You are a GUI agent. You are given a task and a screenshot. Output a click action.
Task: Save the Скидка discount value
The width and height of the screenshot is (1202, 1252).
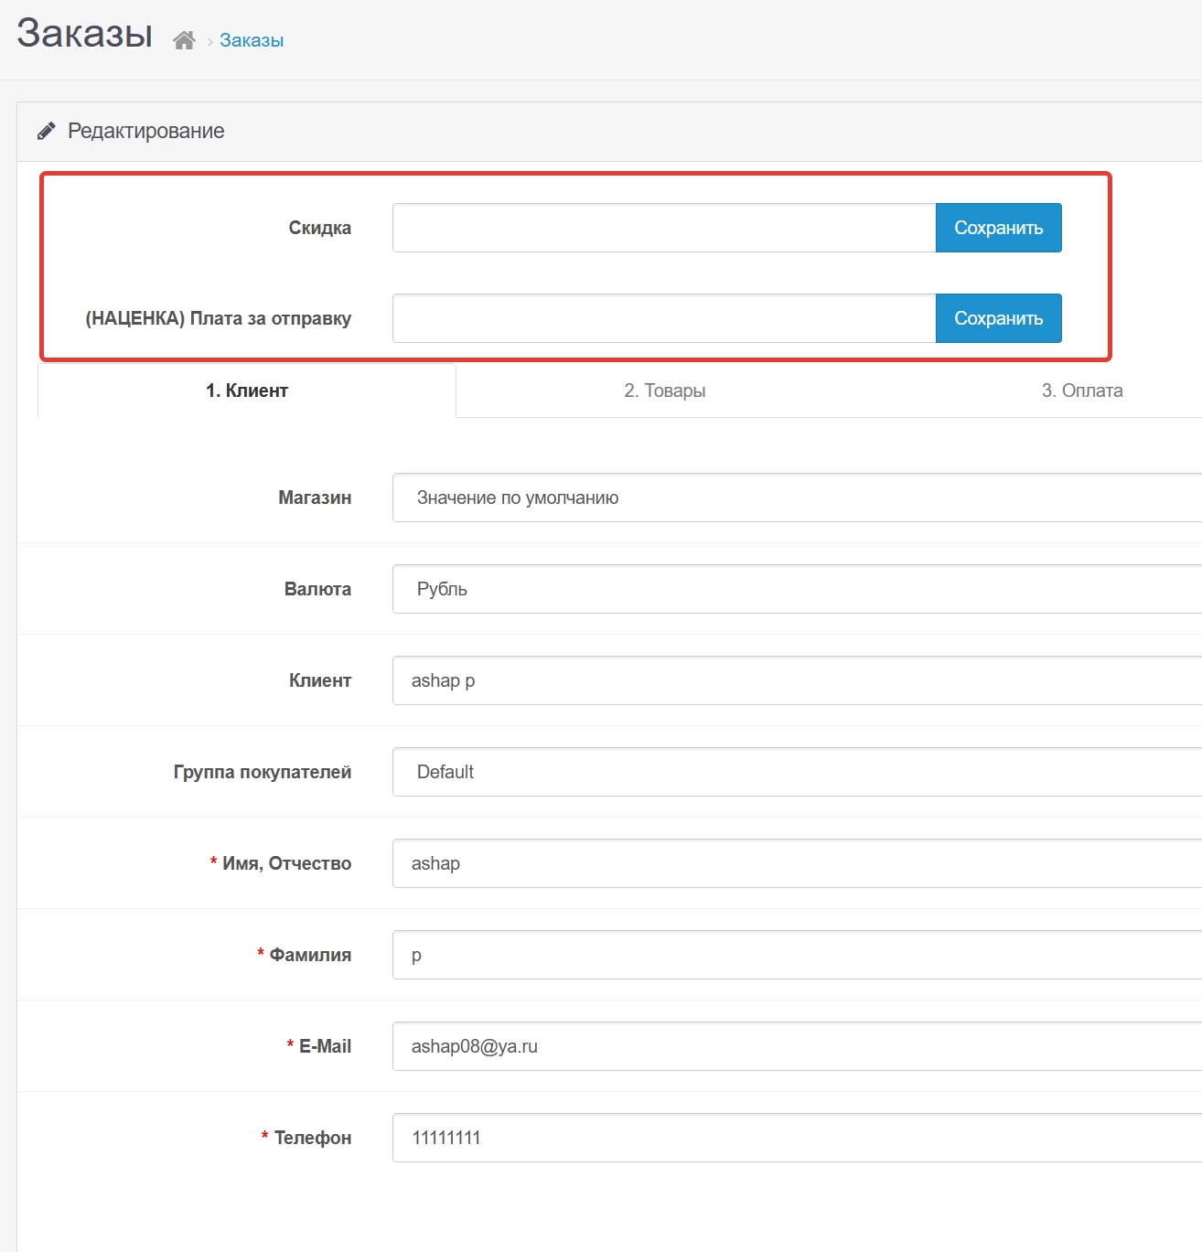pos(998,228)
